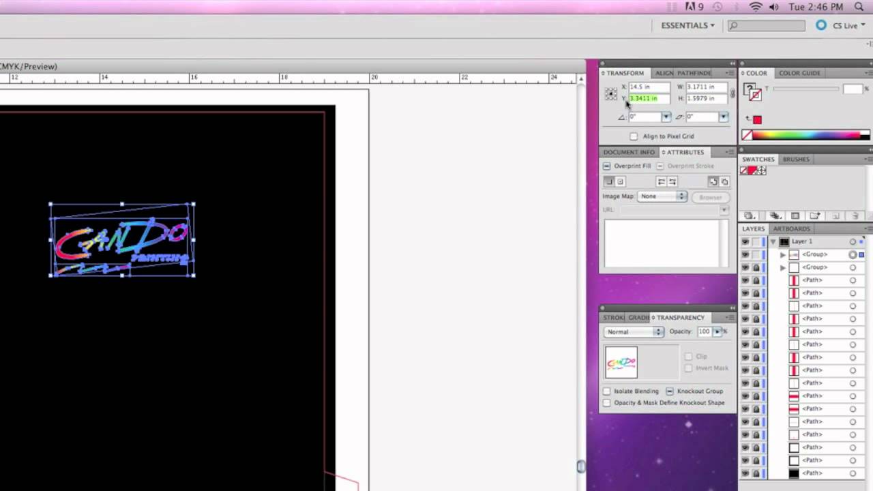873x491 pixels.
Task: Open the Normal blending mode dropdown
Action: pyautogui.click(x=634, y=332)
